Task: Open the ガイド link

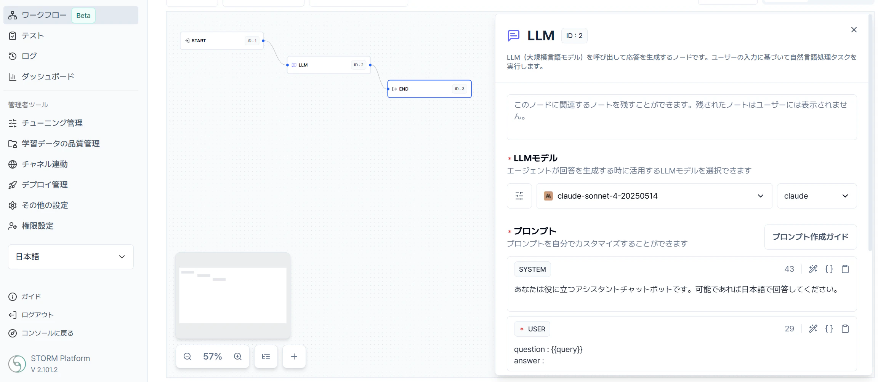Action: click(24, 297)
